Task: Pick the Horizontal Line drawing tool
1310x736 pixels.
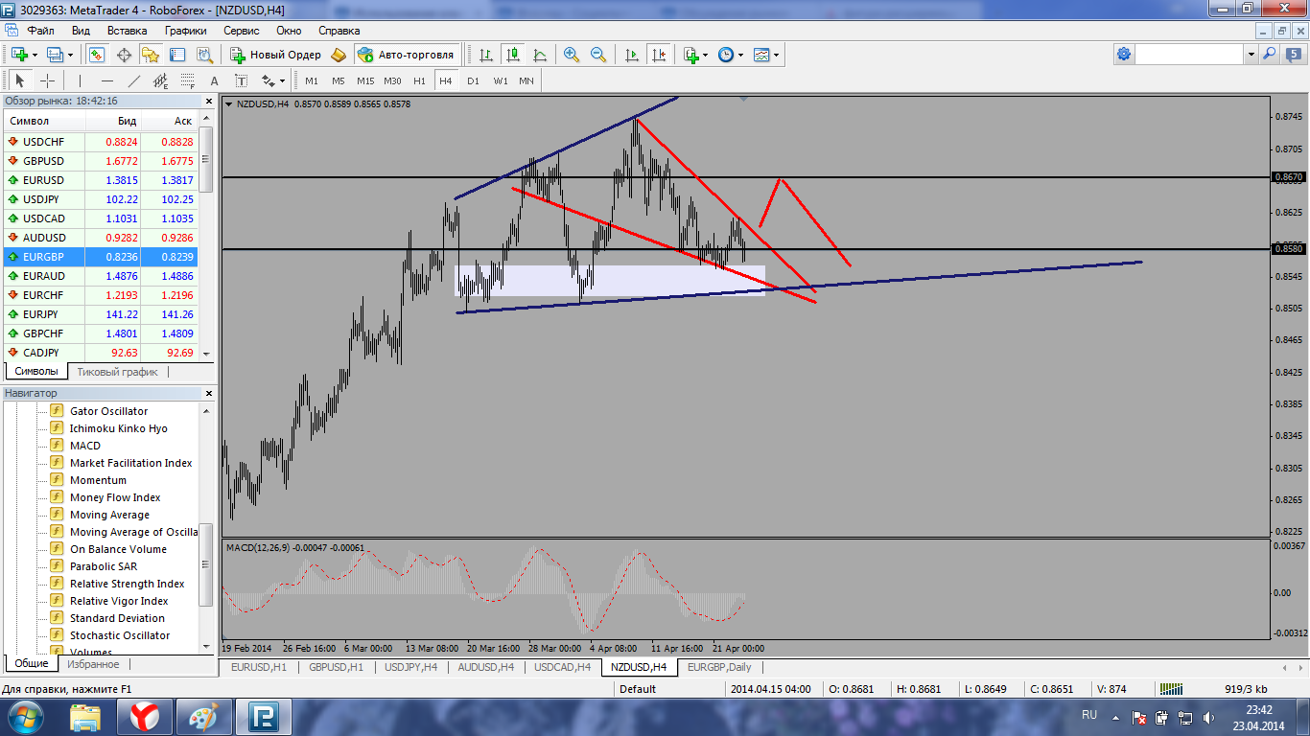Action: pyautogui.click(x=106, y=80)
